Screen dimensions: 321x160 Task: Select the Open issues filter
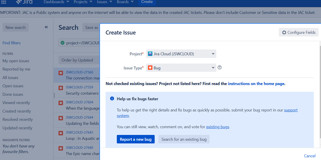click(x=13, y=86)
